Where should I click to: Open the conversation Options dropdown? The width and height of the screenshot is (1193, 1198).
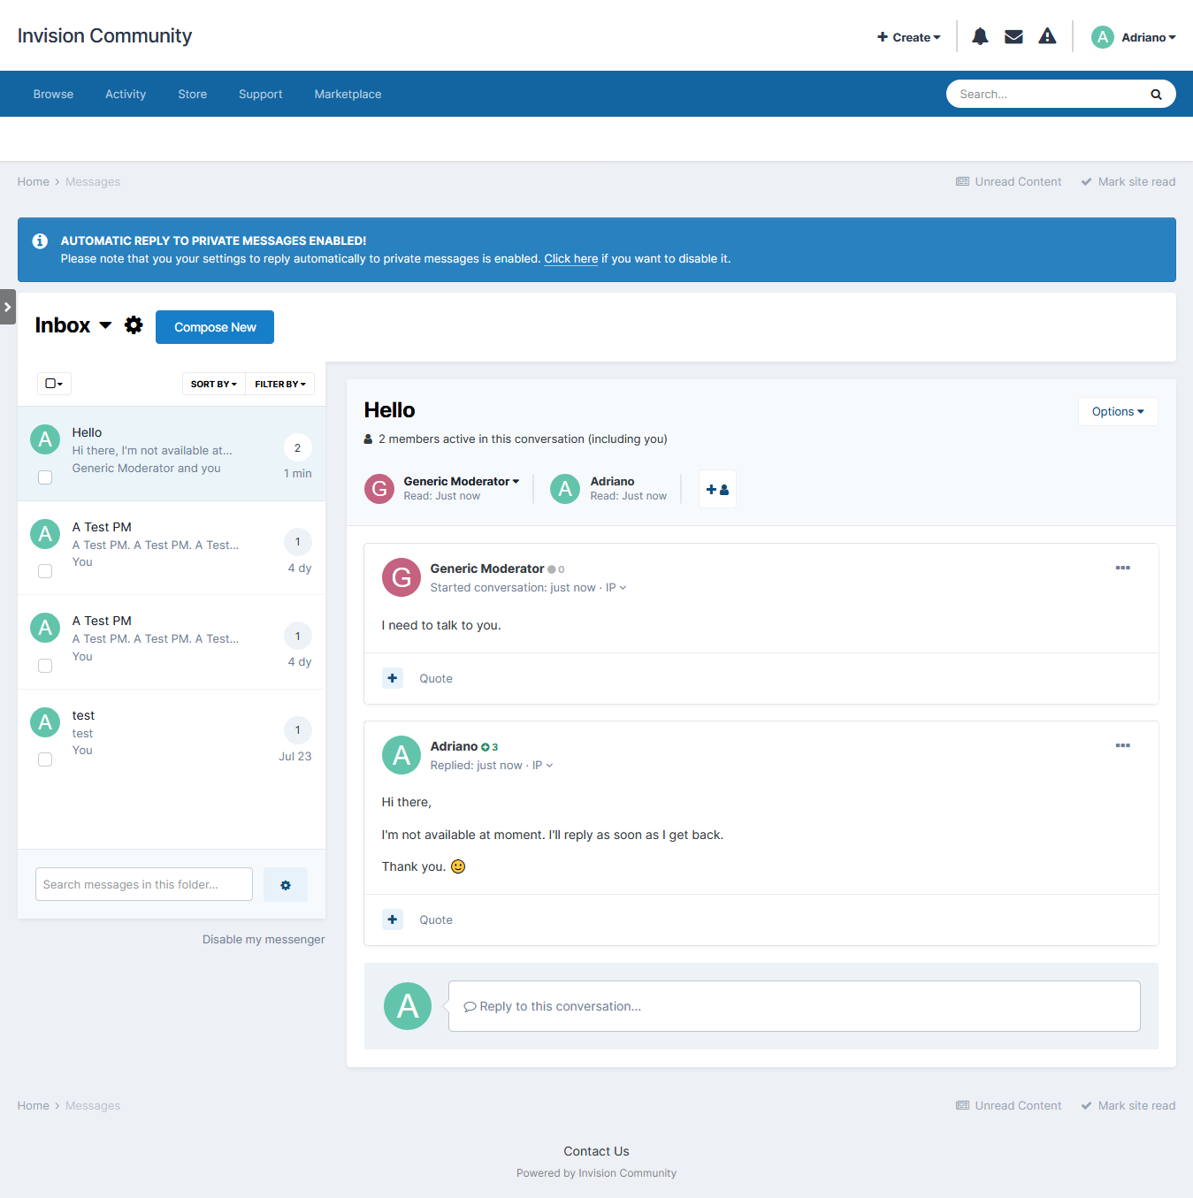pos(1117,411)
